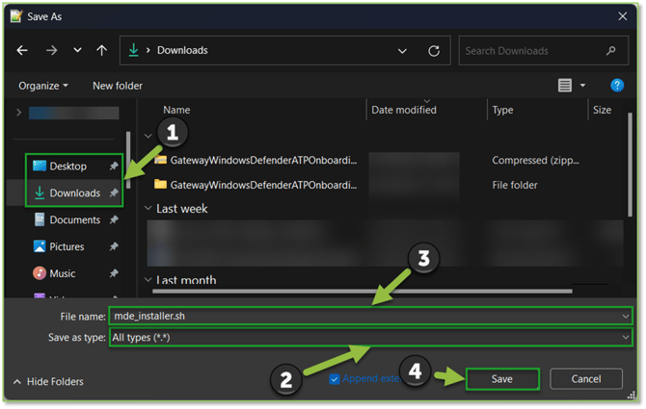Viewport: 646px width, 409px height.
Task: Expand the Save as type dropdown
Action: [x=627, y=338]
